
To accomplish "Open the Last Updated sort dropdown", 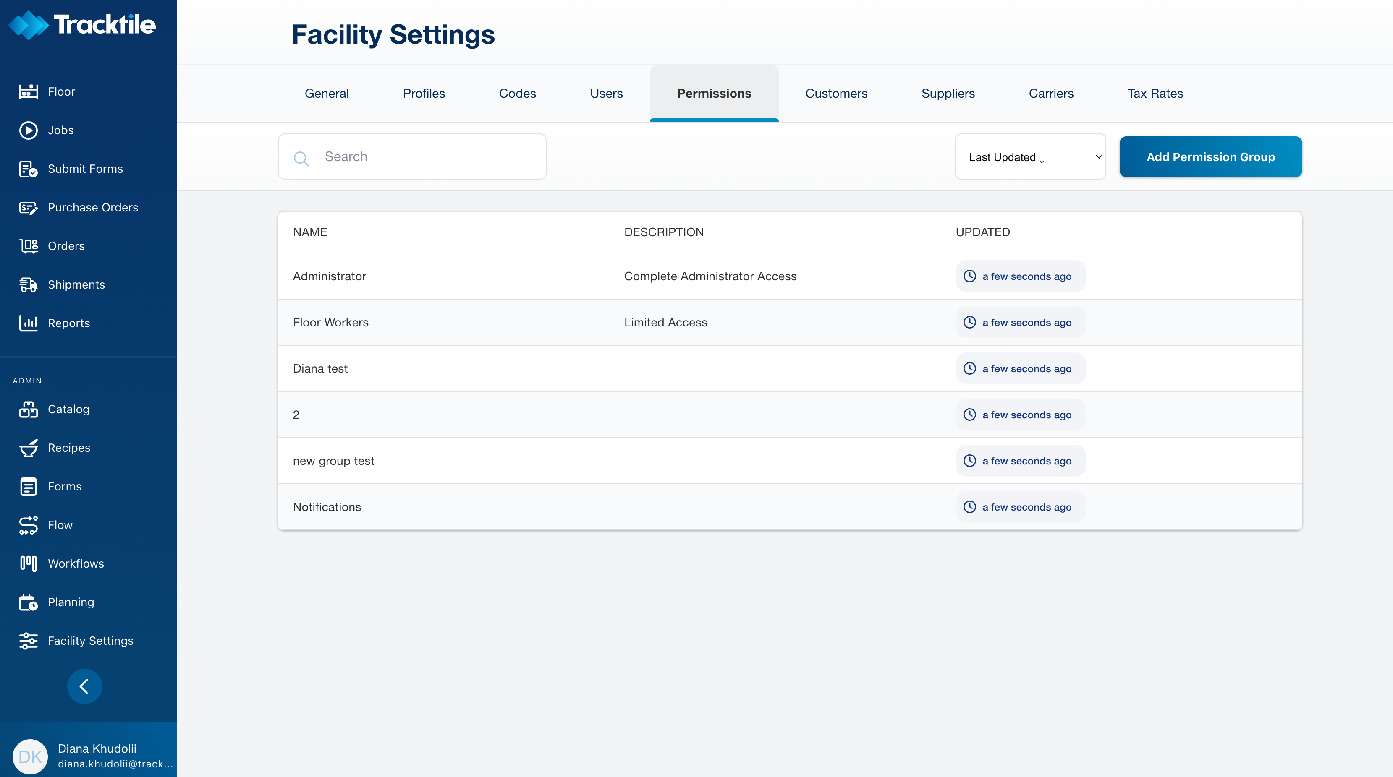I will (1030, 156).
